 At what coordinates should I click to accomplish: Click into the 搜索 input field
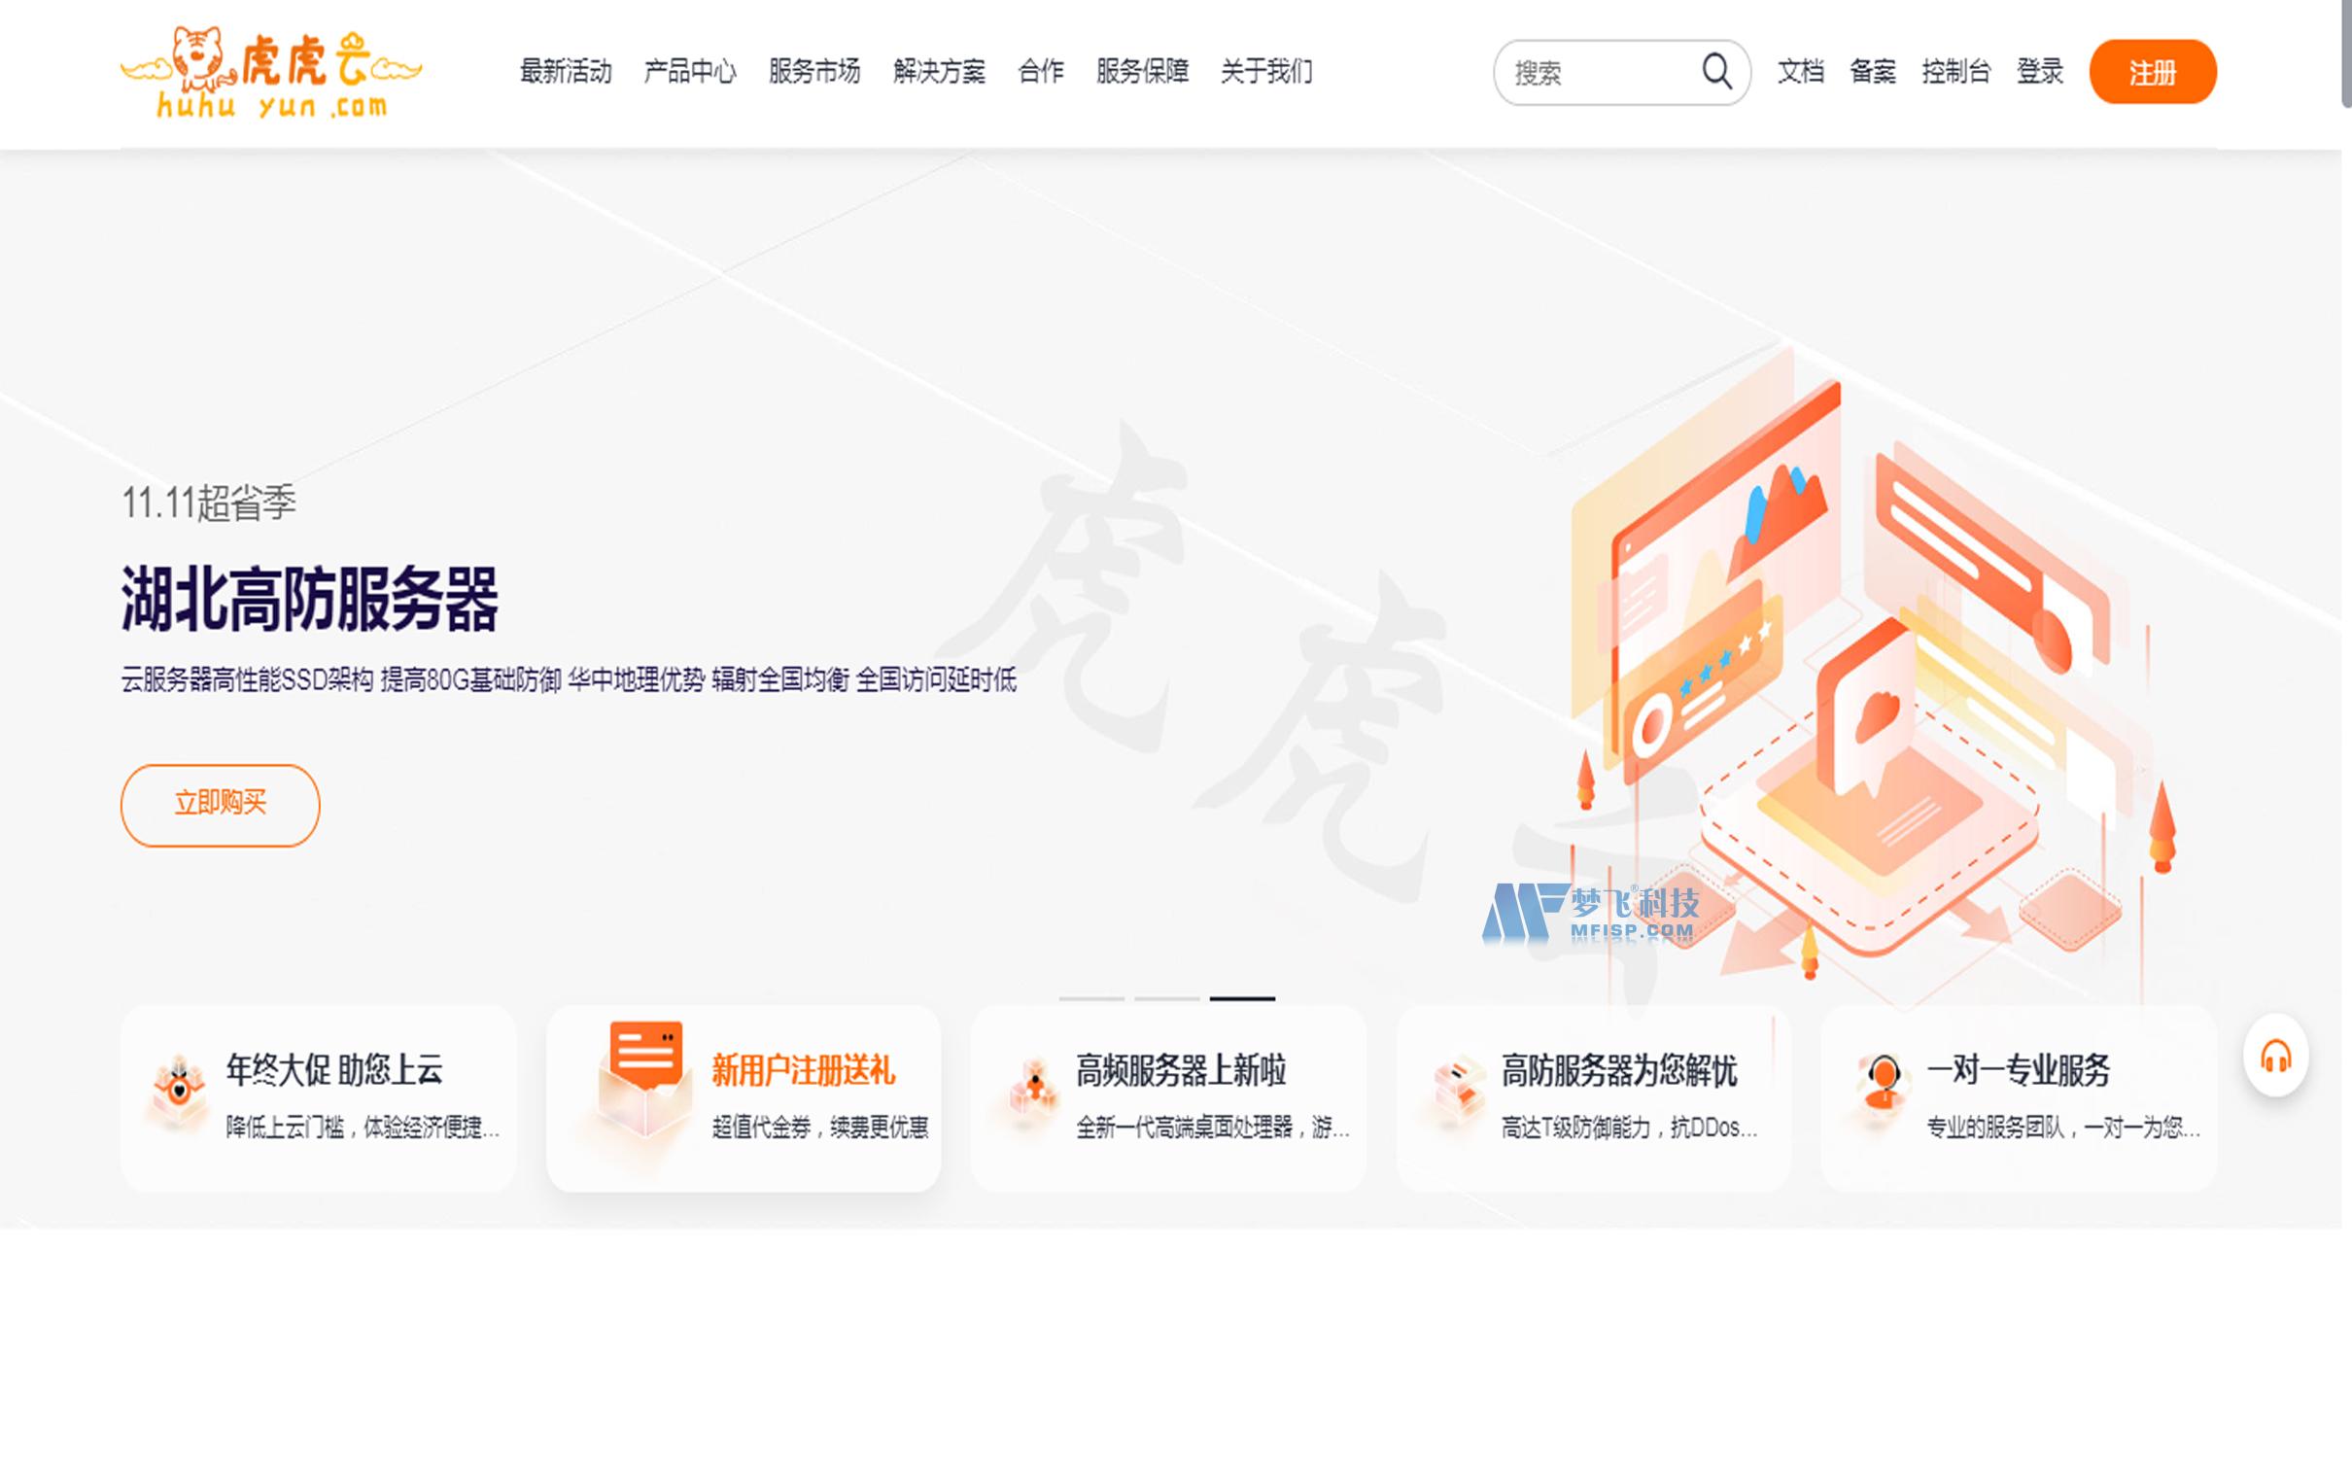point(1594,73)
